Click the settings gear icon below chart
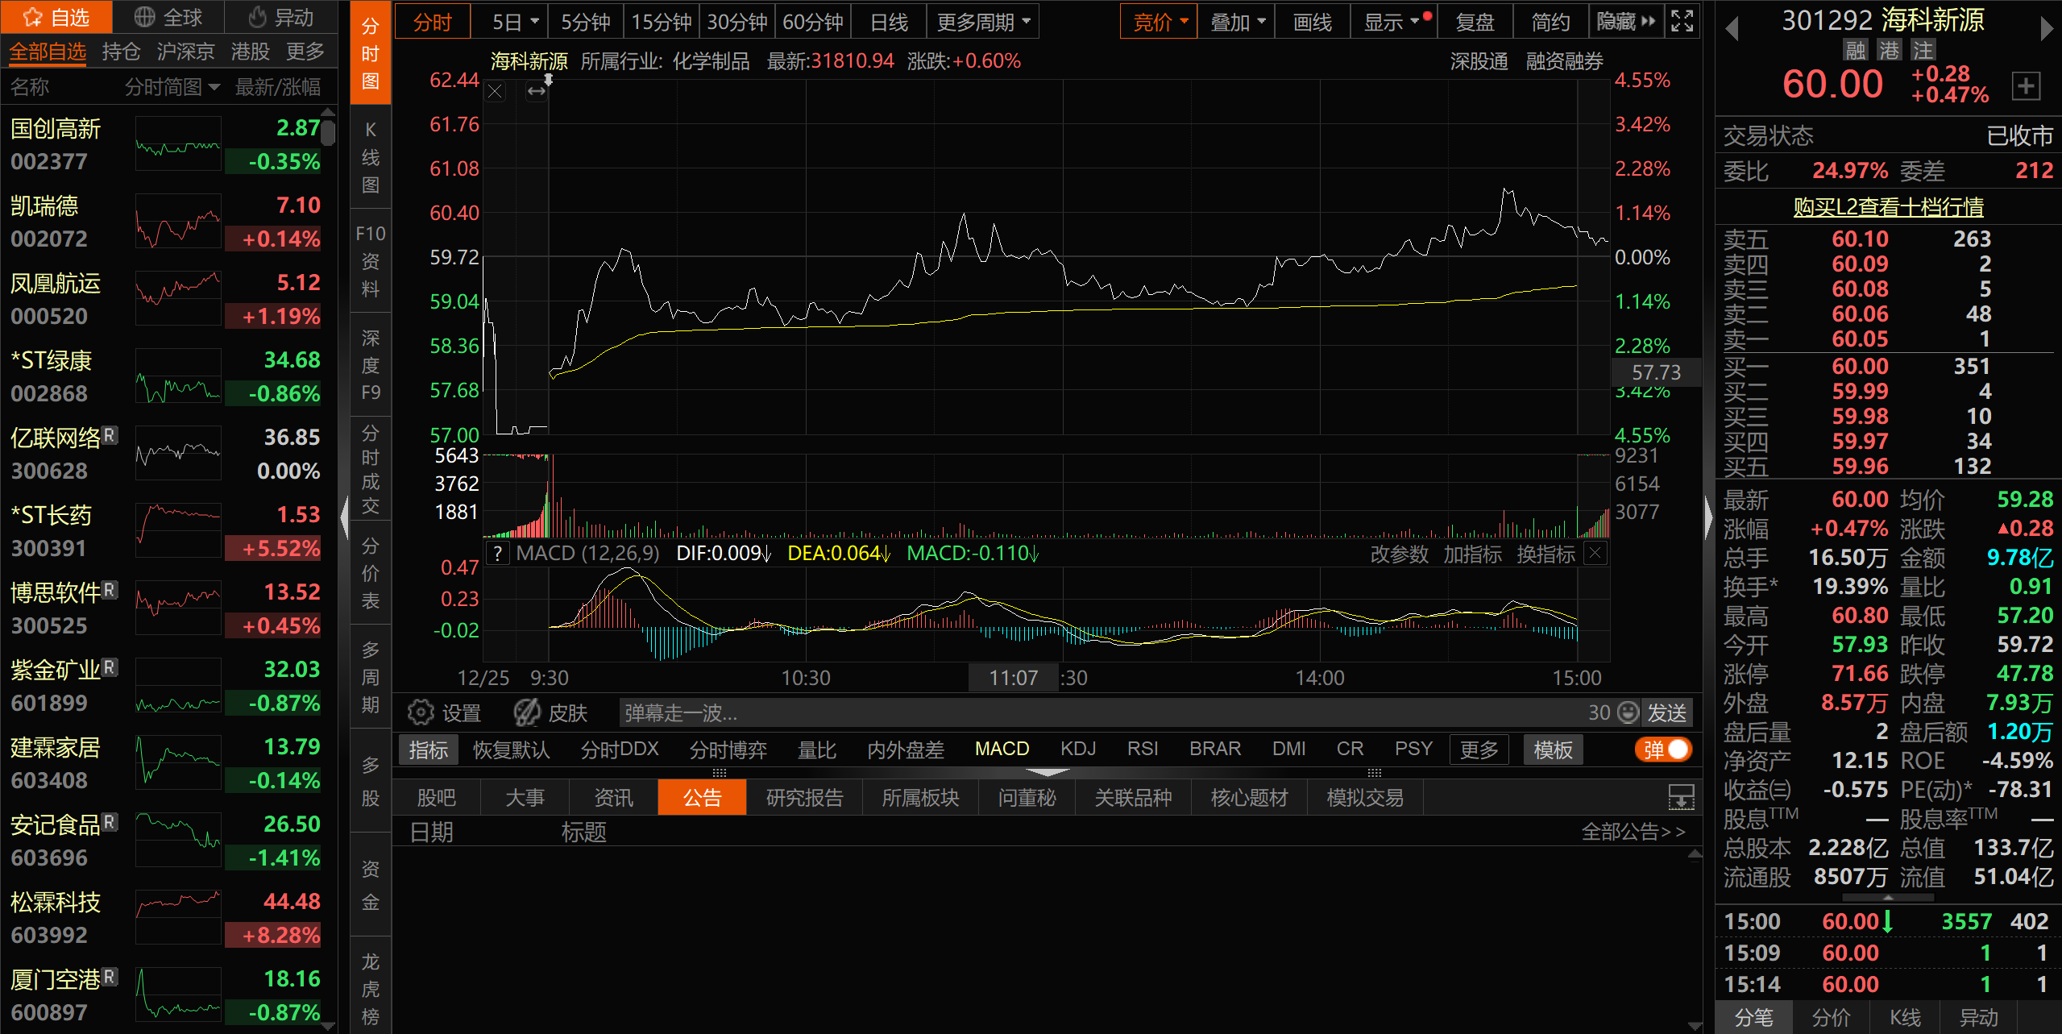The width and height of the screenshot is (2062, 1034). pos(421,712)
